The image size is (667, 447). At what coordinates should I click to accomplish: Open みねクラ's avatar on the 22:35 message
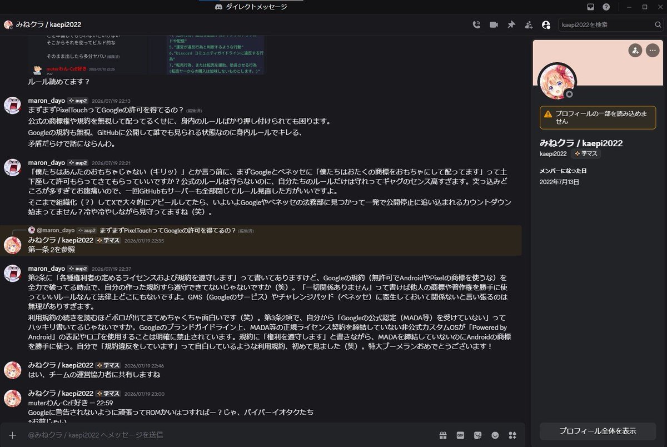click(13, 245)
